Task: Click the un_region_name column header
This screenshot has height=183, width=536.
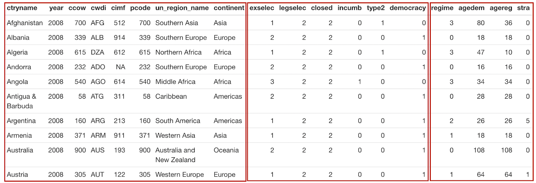Action: (x=182, y=8)
